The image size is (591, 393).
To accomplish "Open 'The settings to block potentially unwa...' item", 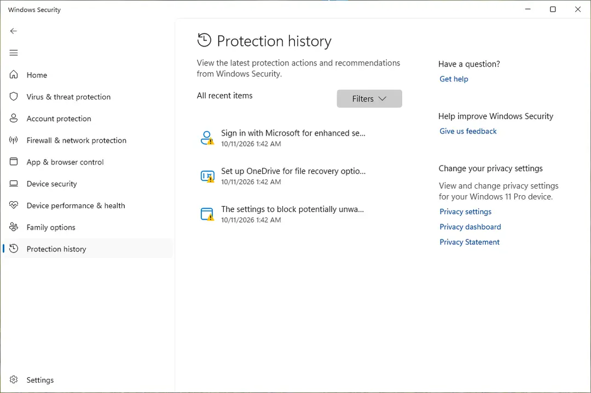I will click(x=300, y=214).
